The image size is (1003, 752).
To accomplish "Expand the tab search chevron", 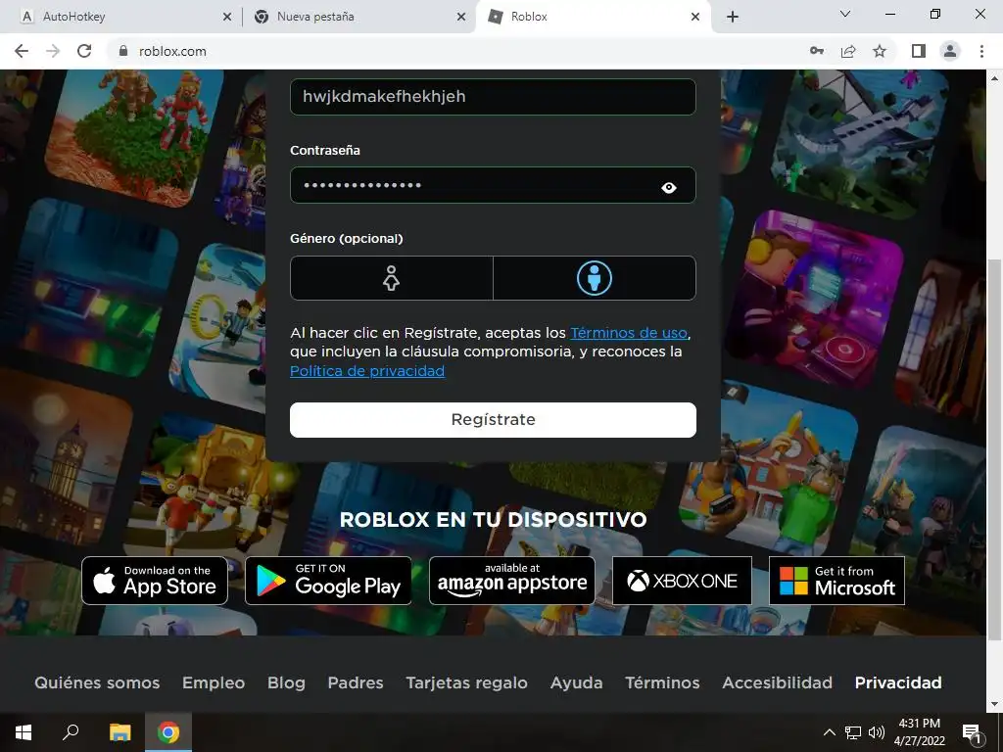I will 845,14.
